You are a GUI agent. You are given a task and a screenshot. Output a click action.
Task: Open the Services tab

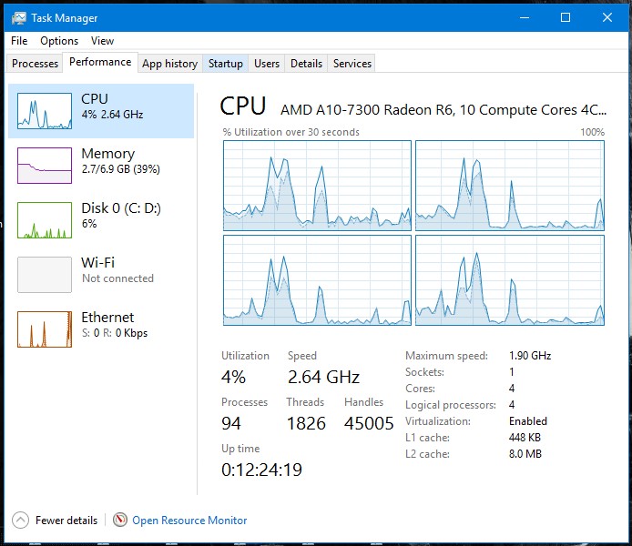point(352,64)
